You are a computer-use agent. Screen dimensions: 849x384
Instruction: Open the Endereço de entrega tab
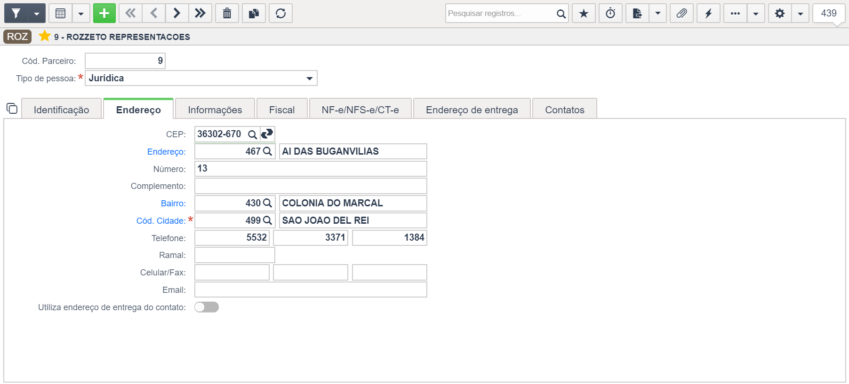pyautogui.click(x=472, y=110)
